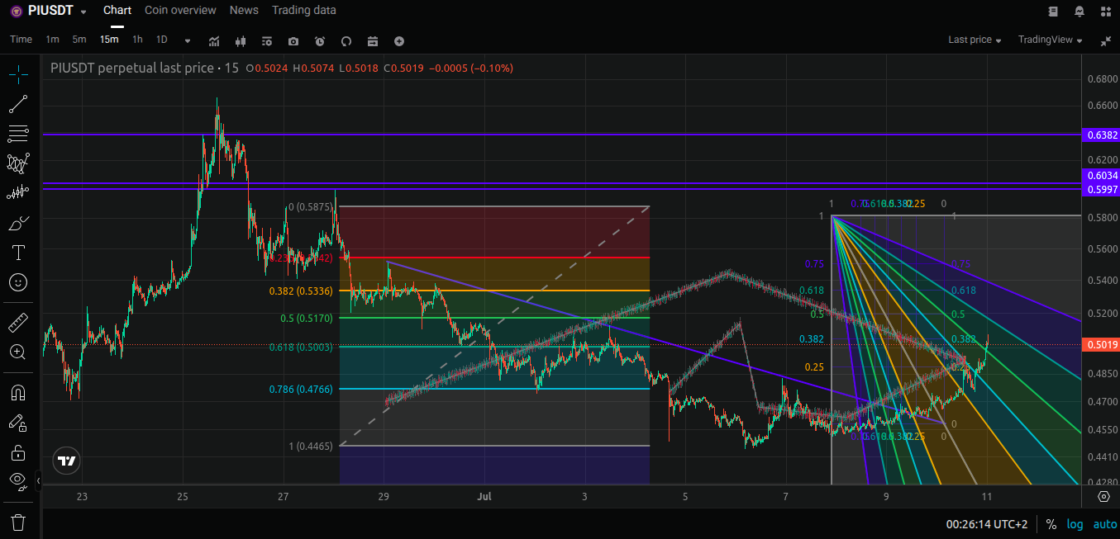The width and height of the screenshot is (1120, 539).
Task: Open the Last price dropdown
Action: tap(975, 40)
